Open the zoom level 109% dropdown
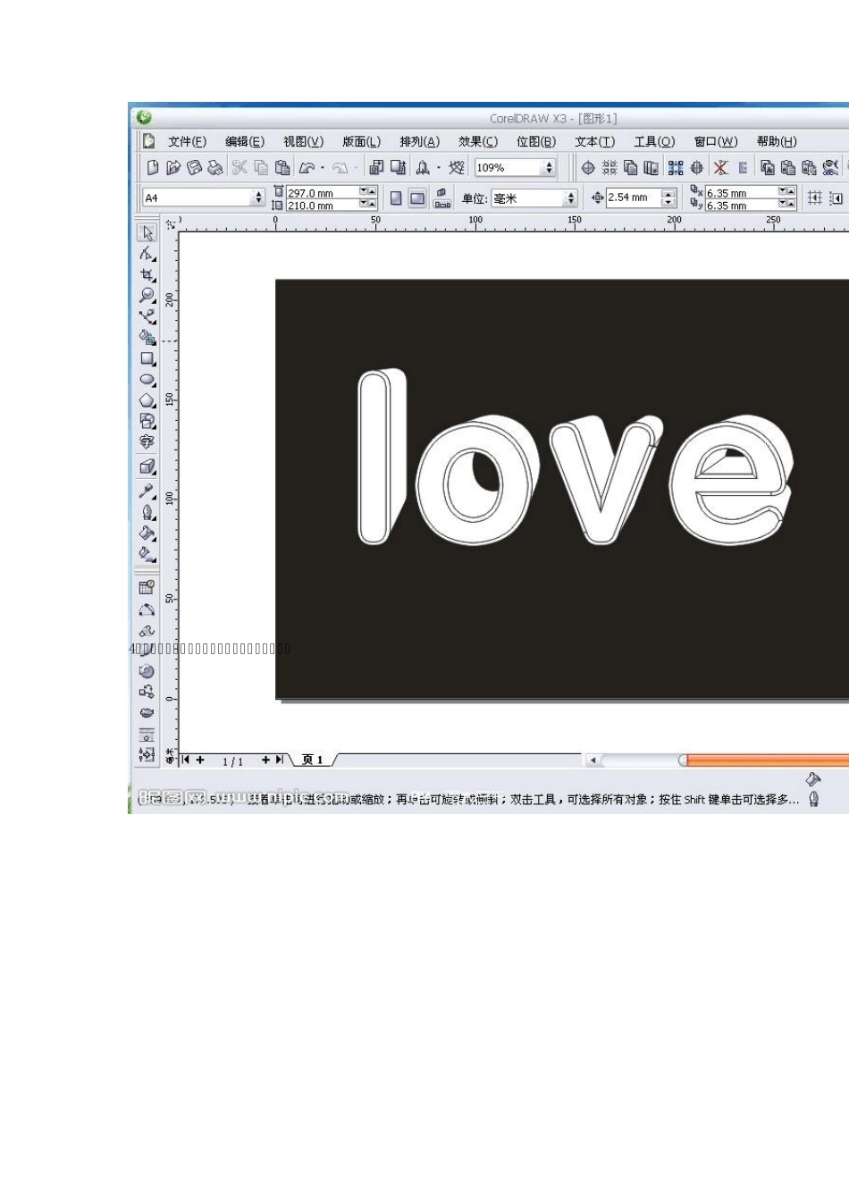Image resolution: width=849 pixels, height=1201 pixels. tap(549, 168)
